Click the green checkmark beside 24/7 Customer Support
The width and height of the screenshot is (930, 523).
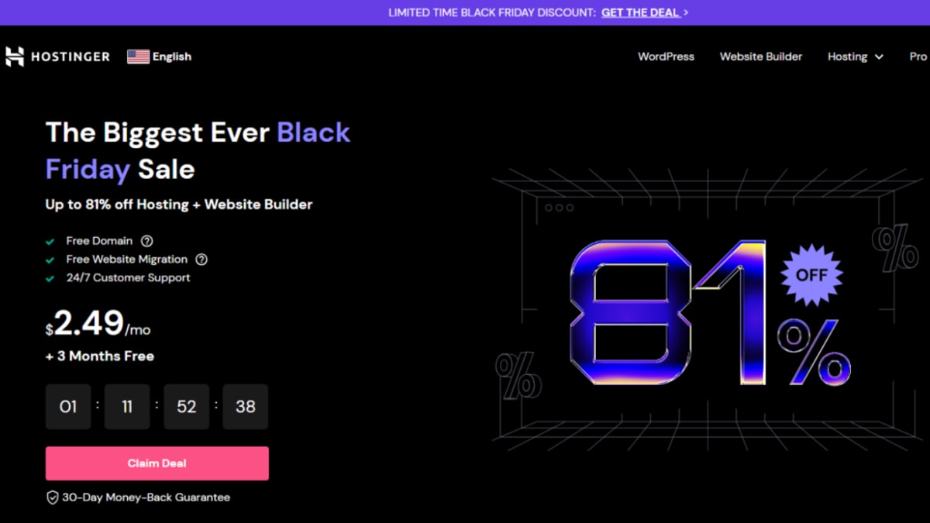(x=50, y=277)
